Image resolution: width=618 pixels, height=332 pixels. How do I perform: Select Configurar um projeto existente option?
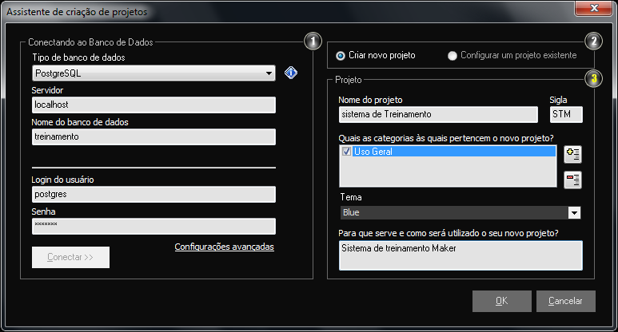pyautogui.click(x=453, y=56)
